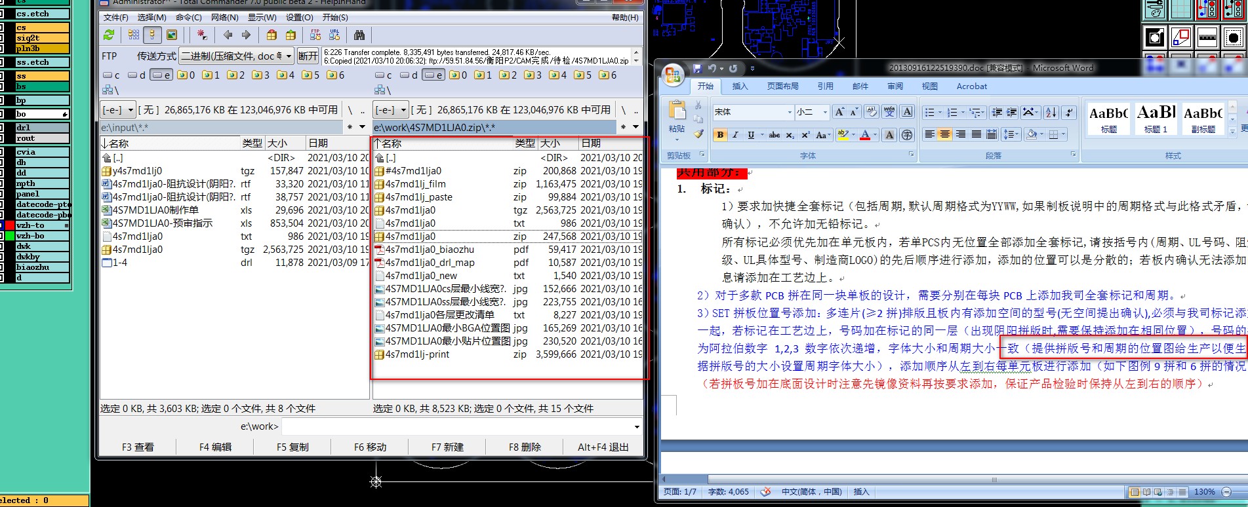Toggle the checkbox beside layer cs.etch

click(2, 14)
